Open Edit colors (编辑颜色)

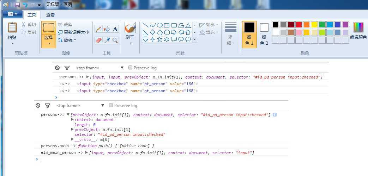358,30
